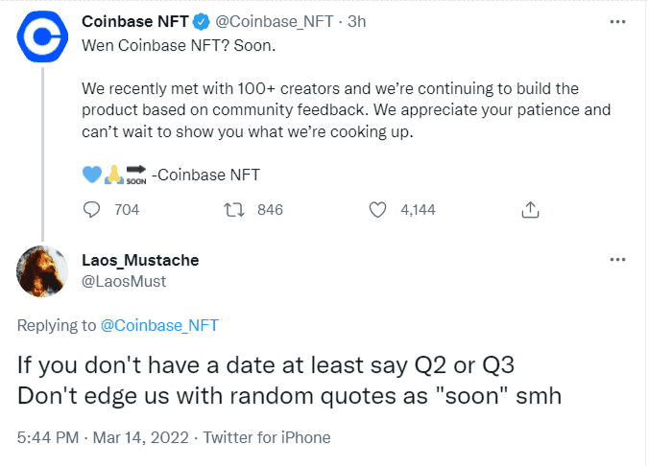Open the share icon on the tweet
Viewport: 649px width, 466px height.
529,210
